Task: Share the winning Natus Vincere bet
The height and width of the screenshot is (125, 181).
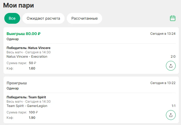Action: [x=171, y=65]
